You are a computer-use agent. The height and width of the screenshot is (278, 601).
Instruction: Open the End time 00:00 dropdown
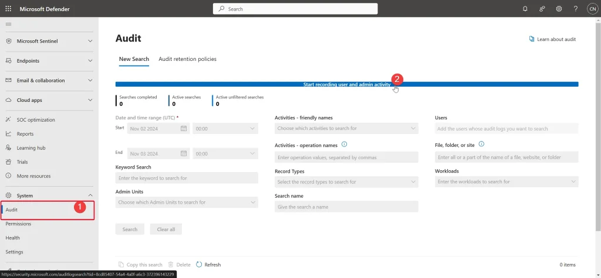[x=225, y=153]
